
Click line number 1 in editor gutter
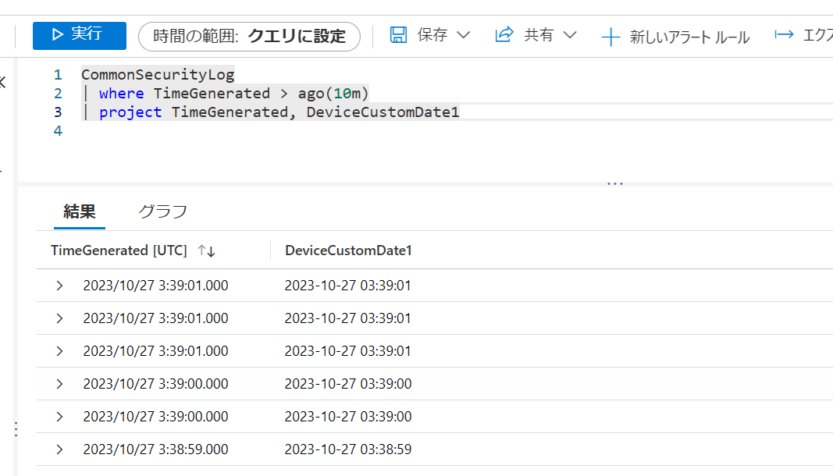click(x=58, y=75)
